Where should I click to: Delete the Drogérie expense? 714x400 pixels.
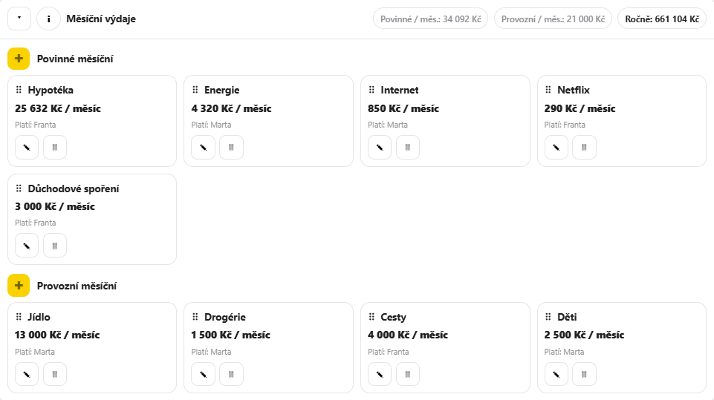point(231,374)
